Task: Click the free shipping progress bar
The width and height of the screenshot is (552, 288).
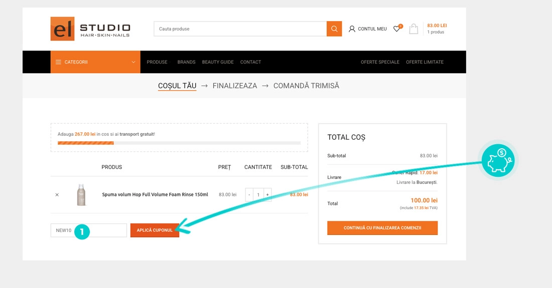Action: (x=179, y=143)
